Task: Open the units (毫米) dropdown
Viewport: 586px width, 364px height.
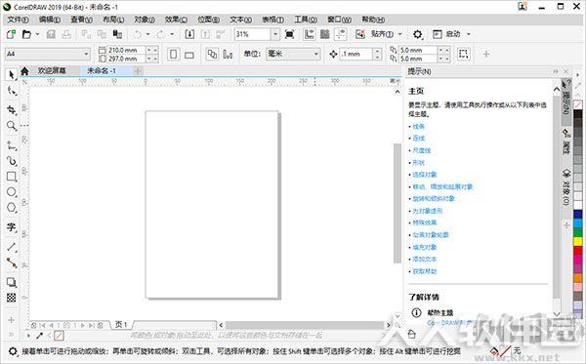Action: coord(315,54)
